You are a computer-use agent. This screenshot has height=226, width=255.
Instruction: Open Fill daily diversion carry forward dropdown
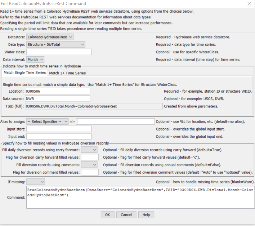89,150
